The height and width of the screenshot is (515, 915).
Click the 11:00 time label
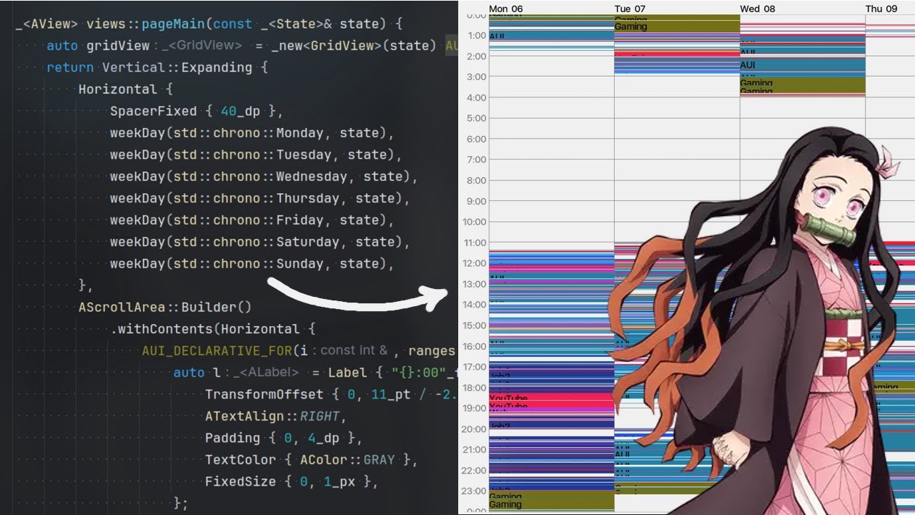pos(475,243)
